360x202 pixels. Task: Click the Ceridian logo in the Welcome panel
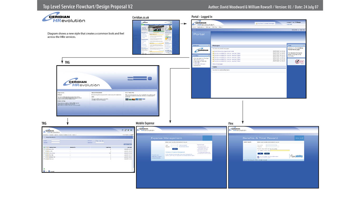pyautogui.click(x=201, y=50)
